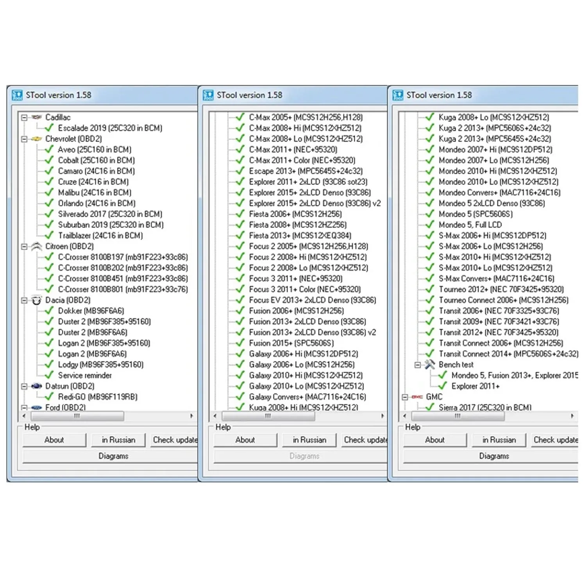Click Check update button in middle window
Screen dimensions: 586x586
pyautogui.click(x=365, y=440)
